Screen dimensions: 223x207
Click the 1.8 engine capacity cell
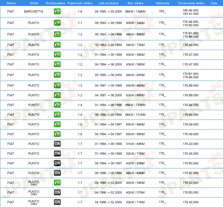click(80, 11)
